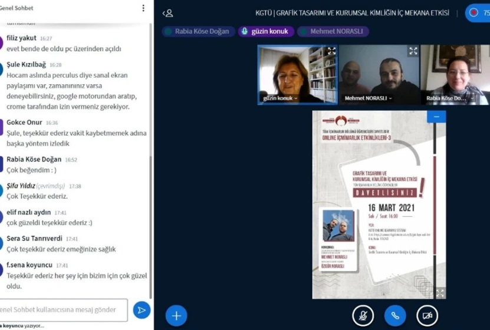The height and width of the screenshot is (330, 490).
Task: Open the blue plus Actions button
Action: (x=176, y=315)
